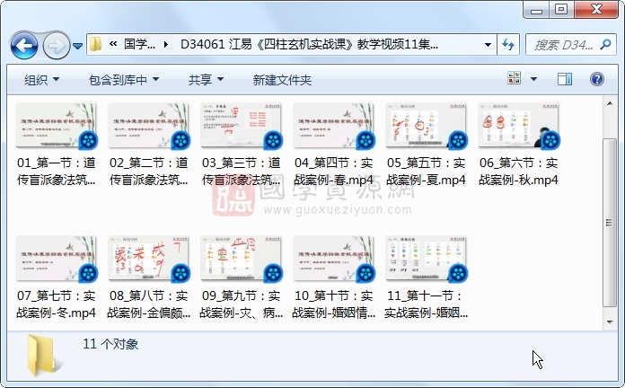Open the 组织 menu

(x=42, y=80)
